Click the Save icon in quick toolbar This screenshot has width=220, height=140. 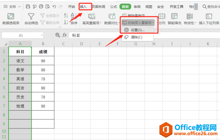tap(28, 6)
